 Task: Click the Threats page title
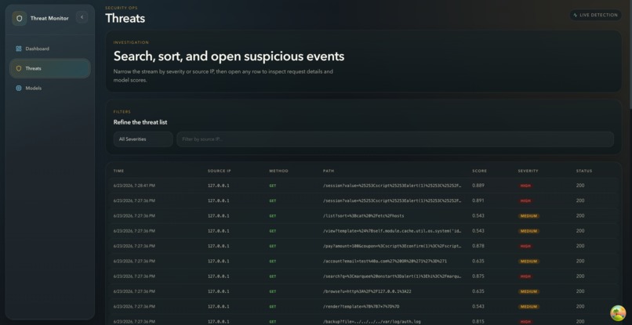(x=125, y=18)
